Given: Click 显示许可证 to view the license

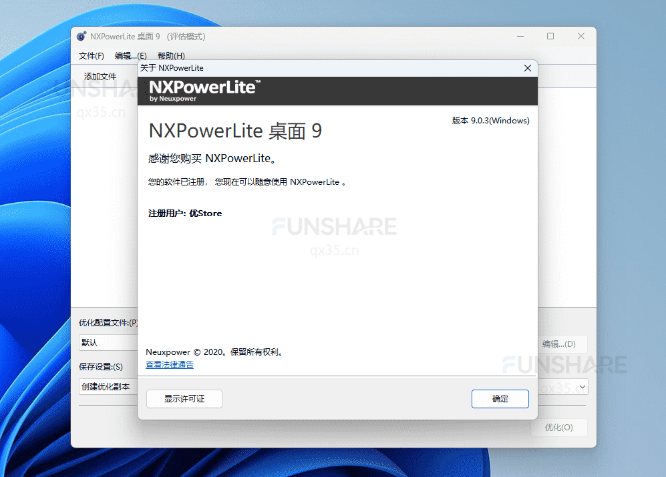Looking at the screenshot, I should [x=184, y=399].
